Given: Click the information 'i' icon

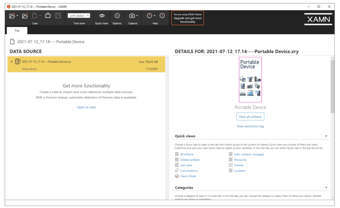Looking at the screenshot, I should pyautogui.click(x=162, y=16).
